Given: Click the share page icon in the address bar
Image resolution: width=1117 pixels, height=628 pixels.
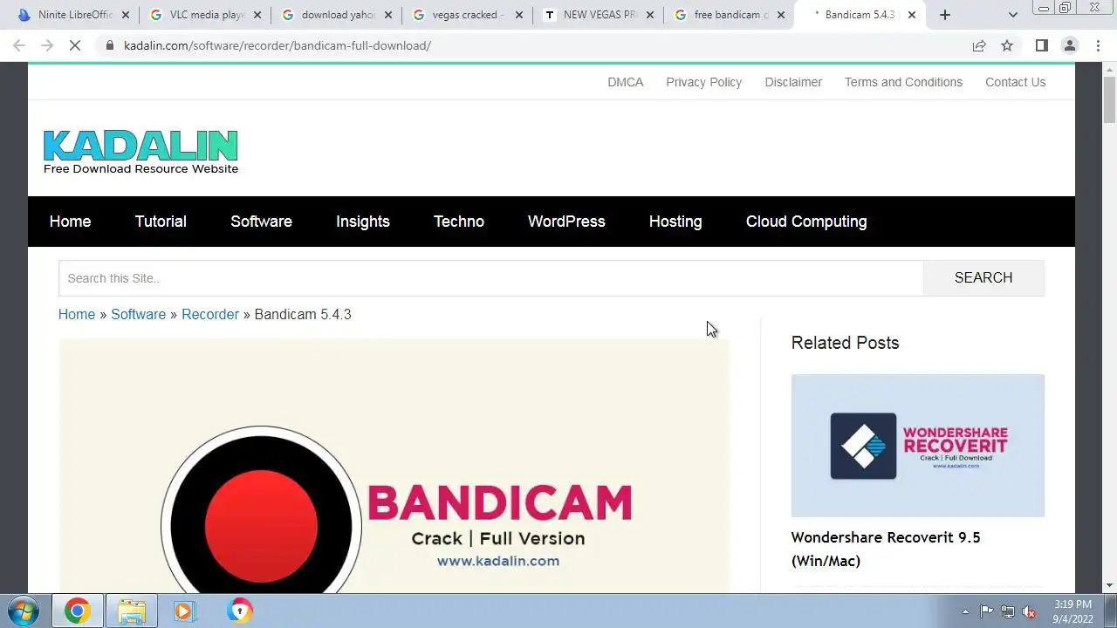Looking at the screenshot, I should point(979,45).
